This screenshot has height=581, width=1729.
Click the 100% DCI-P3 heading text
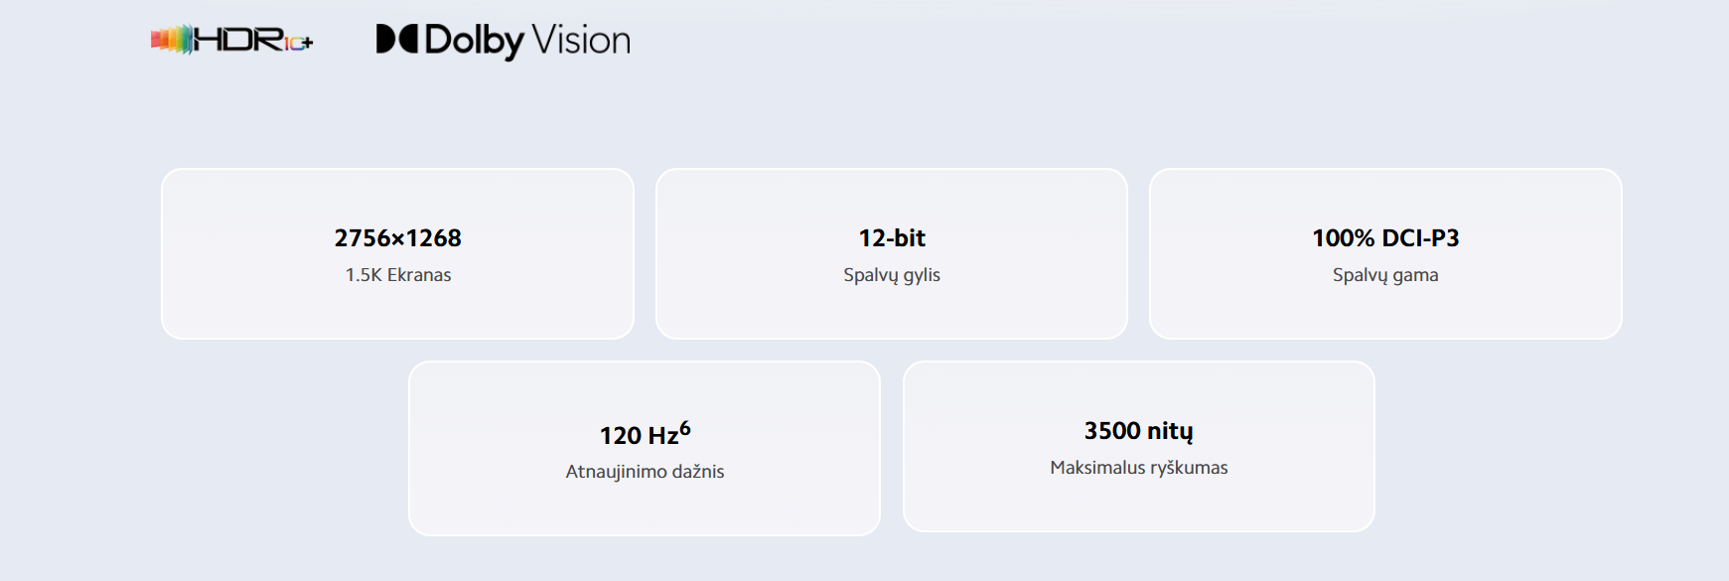tap(1385, 238)
